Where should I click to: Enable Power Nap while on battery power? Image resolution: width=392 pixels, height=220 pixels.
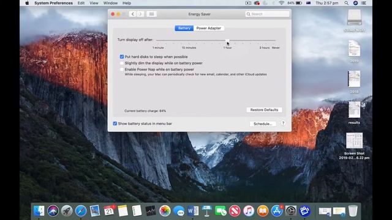[122, 69]
